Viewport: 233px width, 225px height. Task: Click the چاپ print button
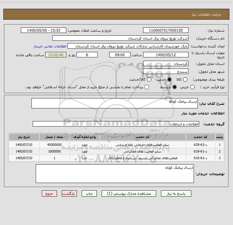pyautogui.click(x=89, y=194)
